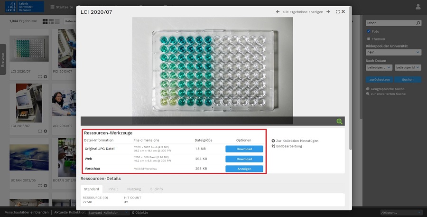Open the LCI 2013/07 thumbnail in results

[x=29, y=103]
